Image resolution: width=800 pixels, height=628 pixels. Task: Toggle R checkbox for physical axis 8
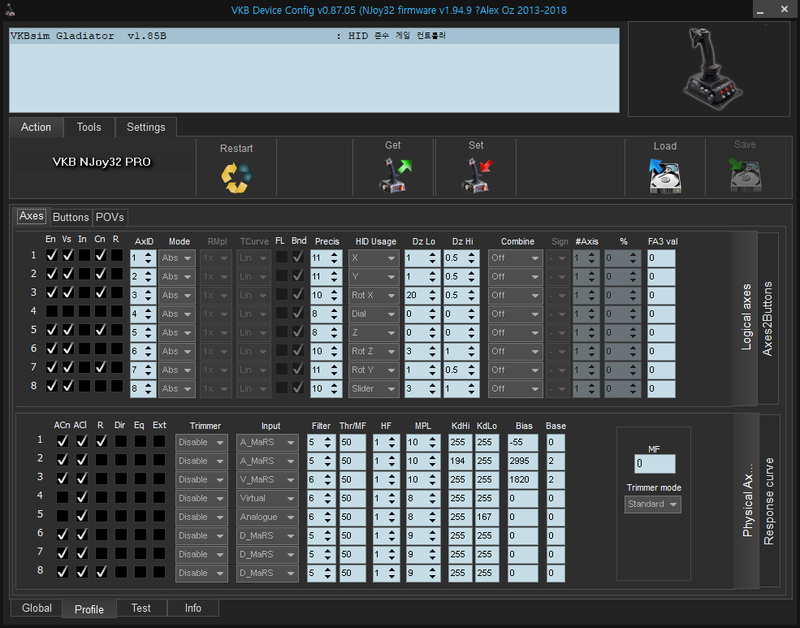(101, 573)
